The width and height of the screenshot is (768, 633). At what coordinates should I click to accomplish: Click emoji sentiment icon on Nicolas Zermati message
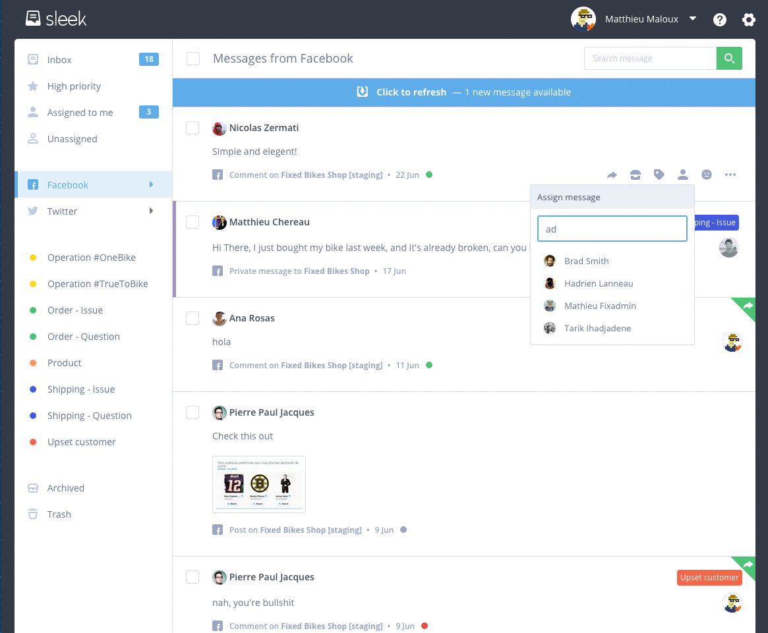pos(706,175)
